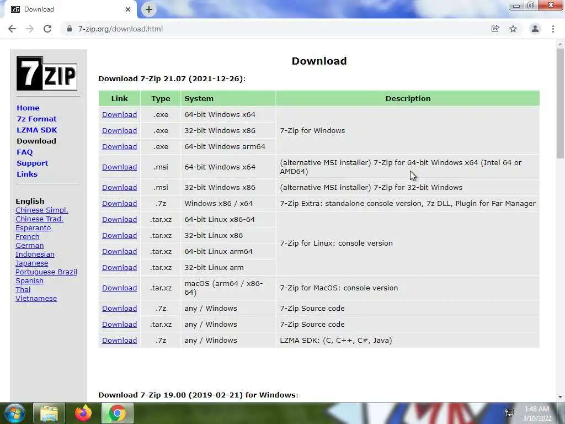Screen dimensions: 565x424
Task: Open the FAQ sidebar link
Action: click(24, 152)
